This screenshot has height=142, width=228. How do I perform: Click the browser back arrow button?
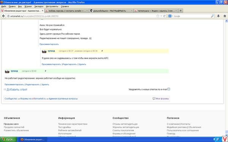coord(3,16)
